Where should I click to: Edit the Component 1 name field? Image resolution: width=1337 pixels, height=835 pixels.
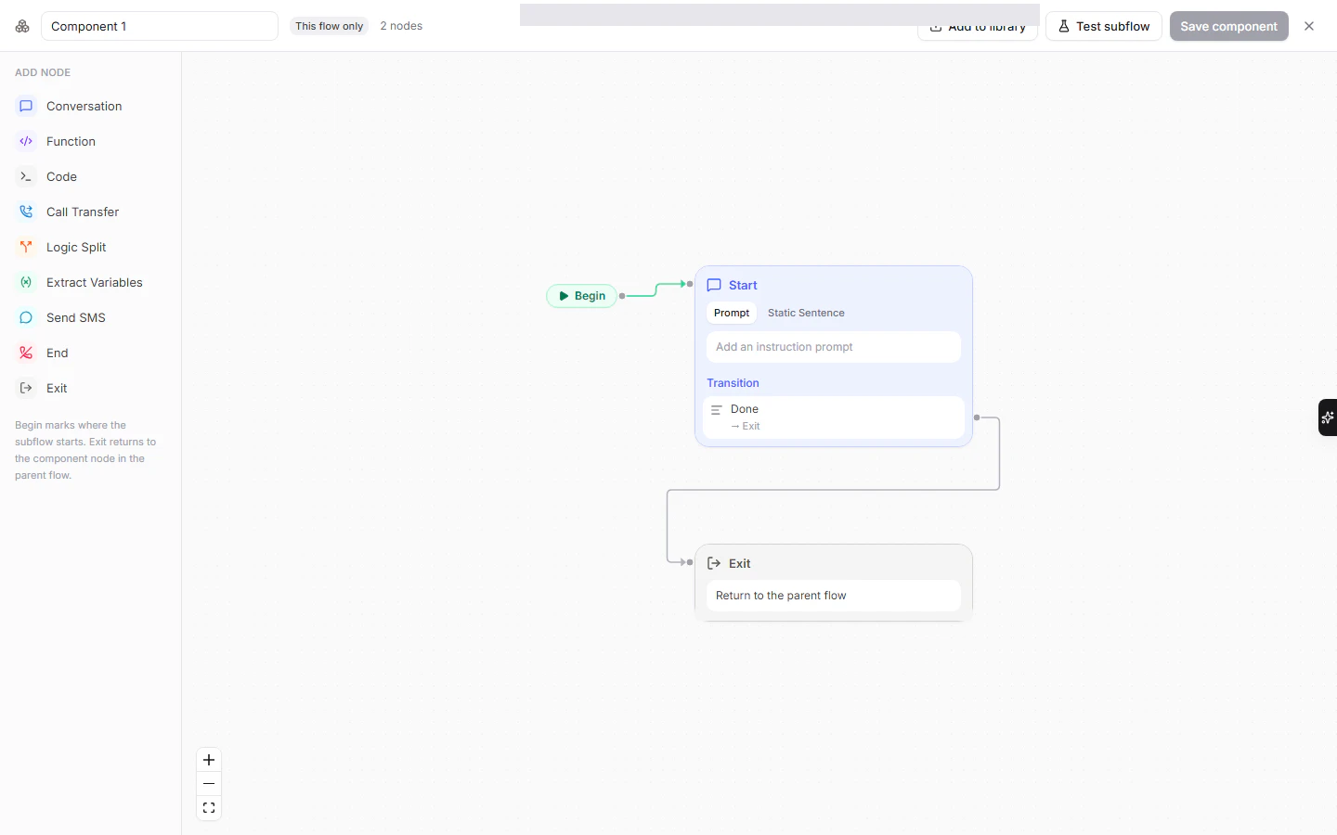pyautogui.click(x=160, y=26)
